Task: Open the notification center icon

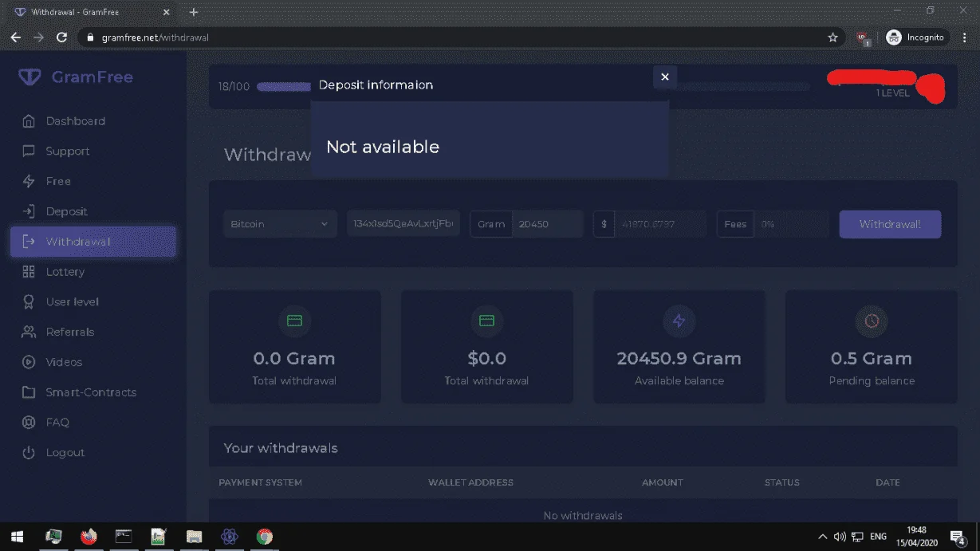Action: [959, 537]
